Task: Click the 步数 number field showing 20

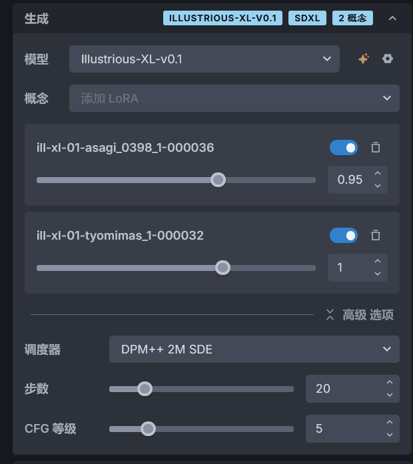Action: pos(342,389)
